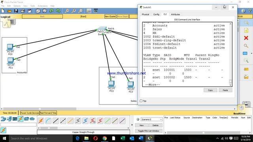Select the Place Note tool

tap(246, 30)
